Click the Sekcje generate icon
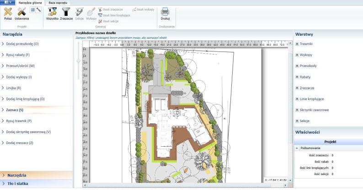The height and width of the screenshot is (190, 363). click(x=80, y=14)
